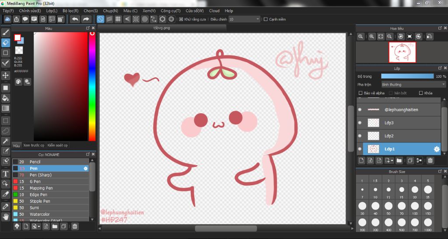
Task: Toggle the Khử răng cưa checkbox
Action: pos(181,19)
